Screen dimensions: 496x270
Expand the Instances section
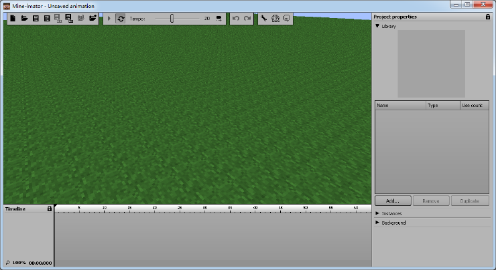pos(377,214)
